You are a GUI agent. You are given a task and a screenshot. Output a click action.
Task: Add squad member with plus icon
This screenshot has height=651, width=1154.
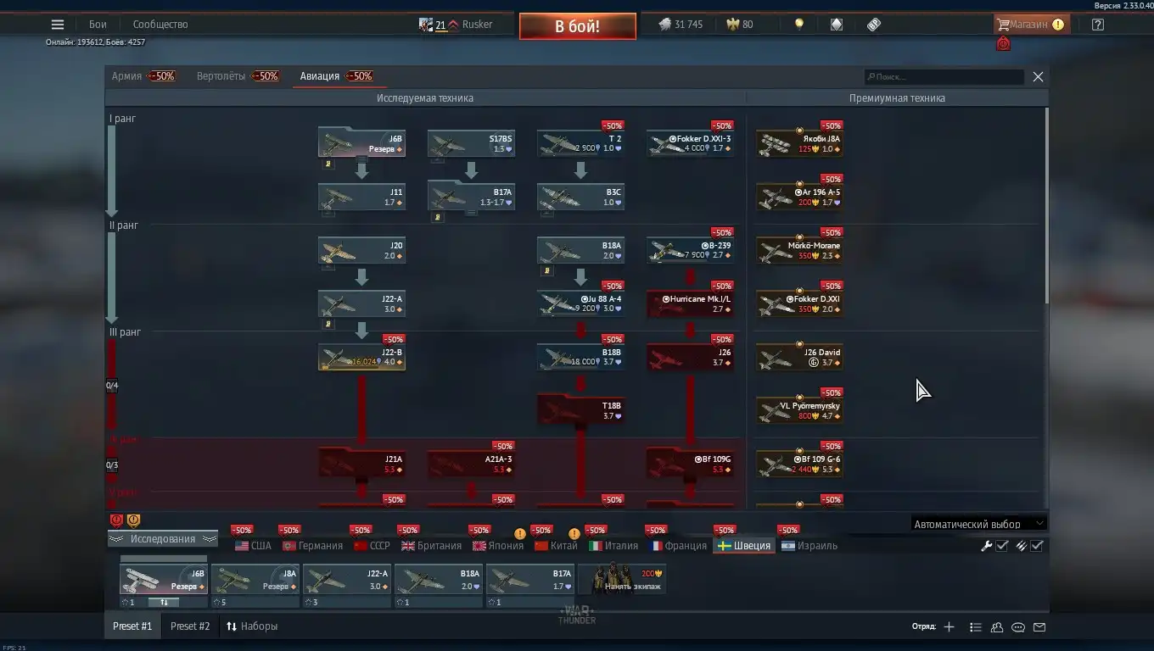click(949, 627)
